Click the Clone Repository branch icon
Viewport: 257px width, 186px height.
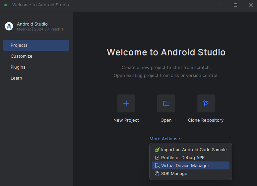coord(206,103)
